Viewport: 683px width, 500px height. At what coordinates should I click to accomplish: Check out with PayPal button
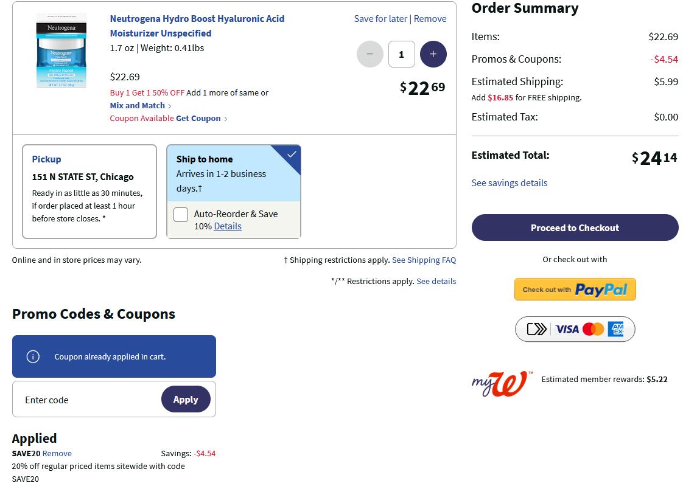coord(575,290)
